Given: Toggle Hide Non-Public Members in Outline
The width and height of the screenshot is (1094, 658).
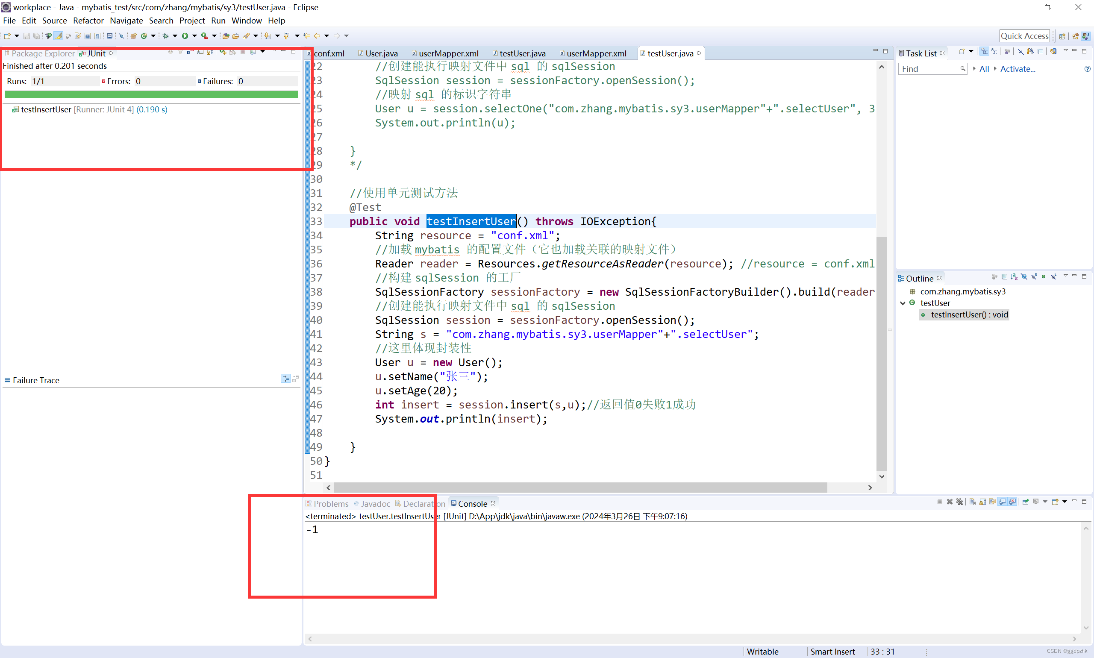Looking at the screenshot, I should pos(1044,277).
